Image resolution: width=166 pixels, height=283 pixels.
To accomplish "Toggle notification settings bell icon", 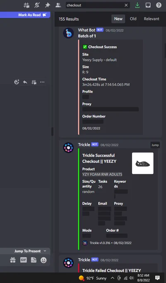I will (x=37, y=5).
